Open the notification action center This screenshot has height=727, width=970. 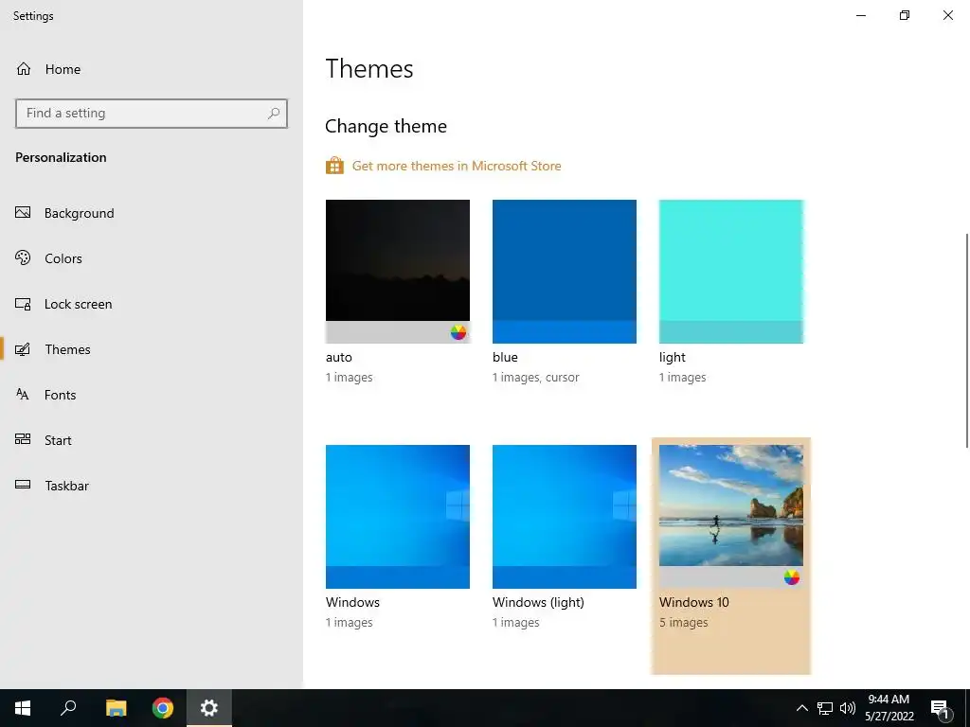click(x=941, y=709)
